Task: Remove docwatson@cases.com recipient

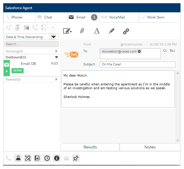Action: (139, 51)
